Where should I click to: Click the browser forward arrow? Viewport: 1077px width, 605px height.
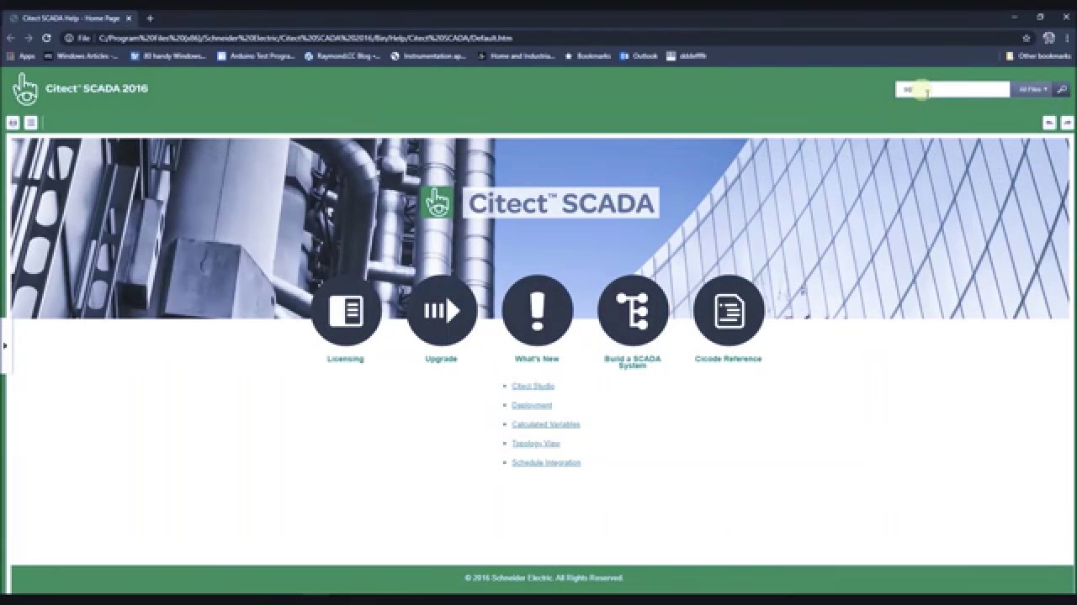[x=28, y=38]
